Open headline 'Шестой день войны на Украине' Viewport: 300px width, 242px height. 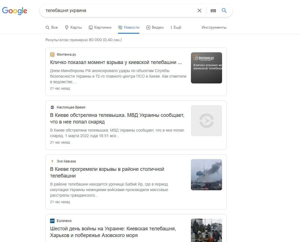point(113,232)
